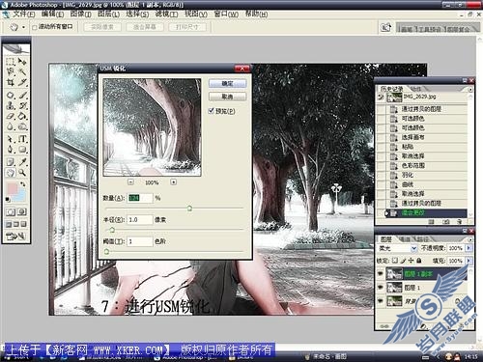Screen dimensions: 483x362
Task: Select the Zoom magnifier tool
Action: pos(22,173)
